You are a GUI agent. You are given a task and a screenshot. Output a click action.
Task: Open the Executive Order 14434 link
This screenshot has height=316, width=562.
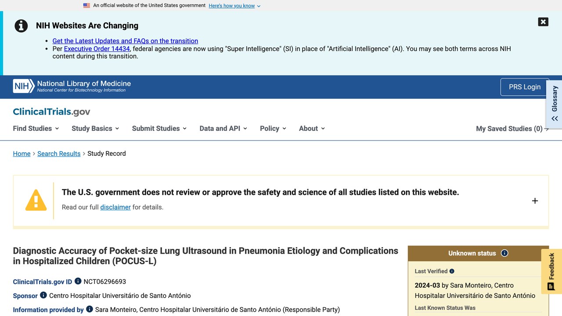pyautogui.click(x=97, y=49)
